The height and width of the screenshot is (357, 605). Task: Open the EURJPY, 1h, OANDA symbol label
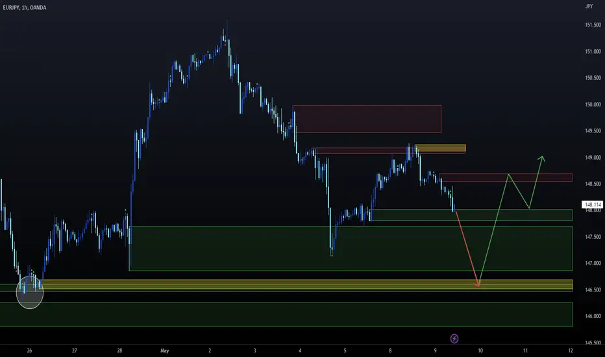click(24, 8)
